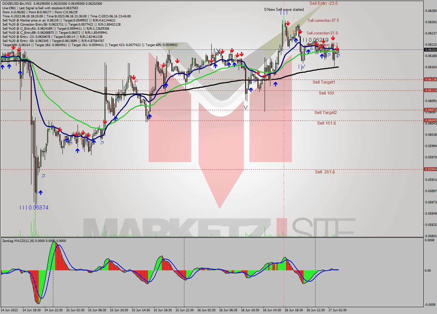This screenshot has width=437, height=314.
Task: Click the '14 Jun 22:30' time axis label
Action: (x=53, y=310)
